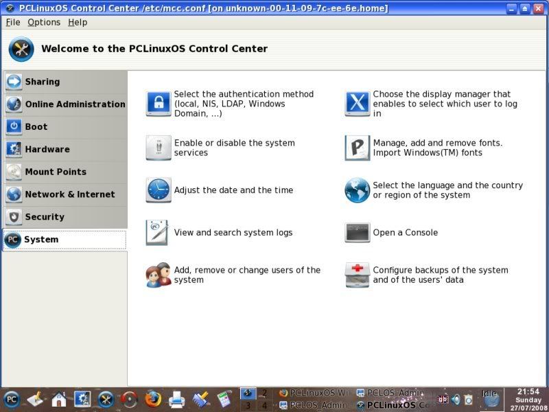Click the bottom-row PCLOS_Admin taskbar entry
The image size is (549, 412).
315,405
